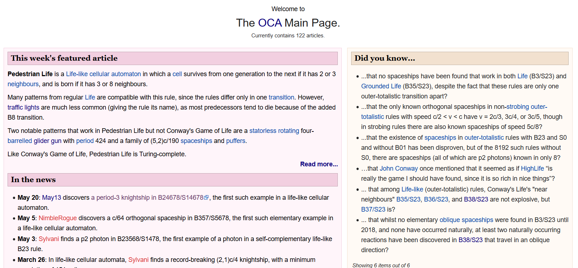This screenshot has width=578, height=268.
Task: Open Sylvani link in the May 3 item
Action: pos(49,239)
